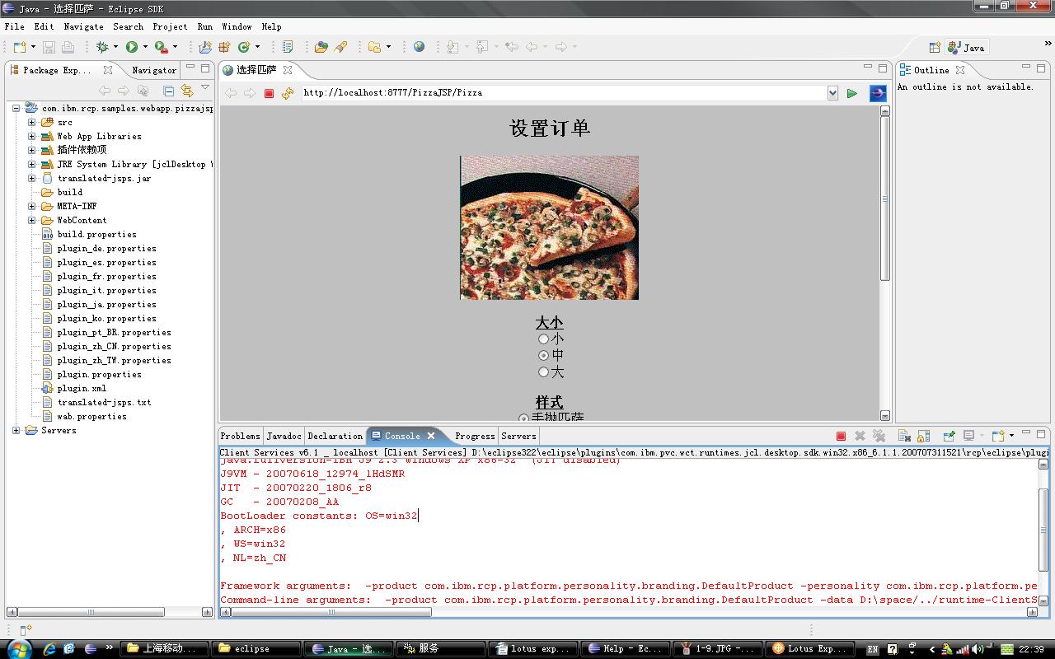
Task: Open the Window menu
Action: coord(237,26)
